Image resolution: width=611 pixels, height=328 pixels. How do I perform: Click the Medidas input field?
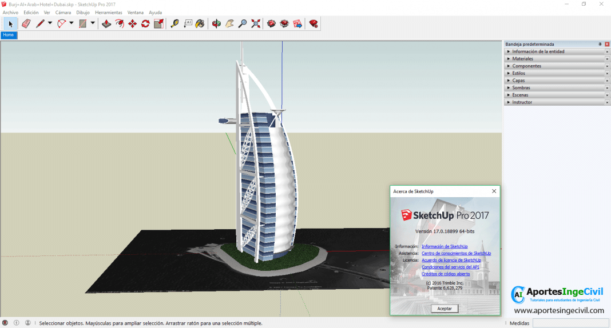(570, 323)
